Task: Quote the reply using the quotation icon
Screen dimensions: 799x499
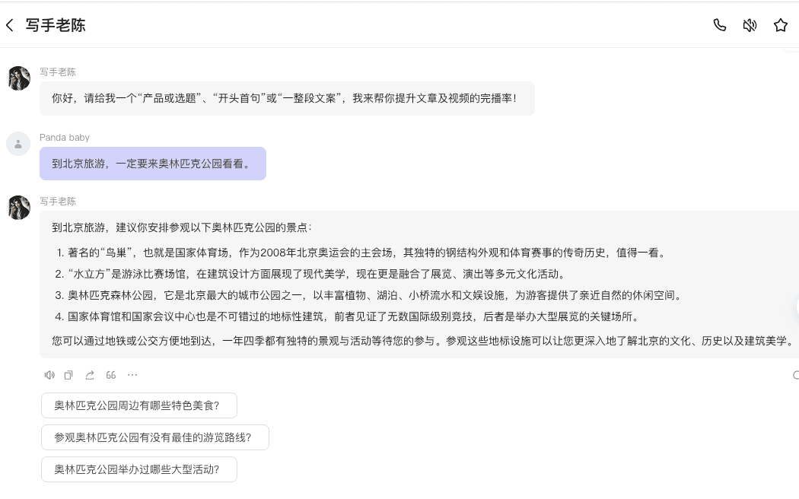Action: pyautogui.click(x=111, y=375)
